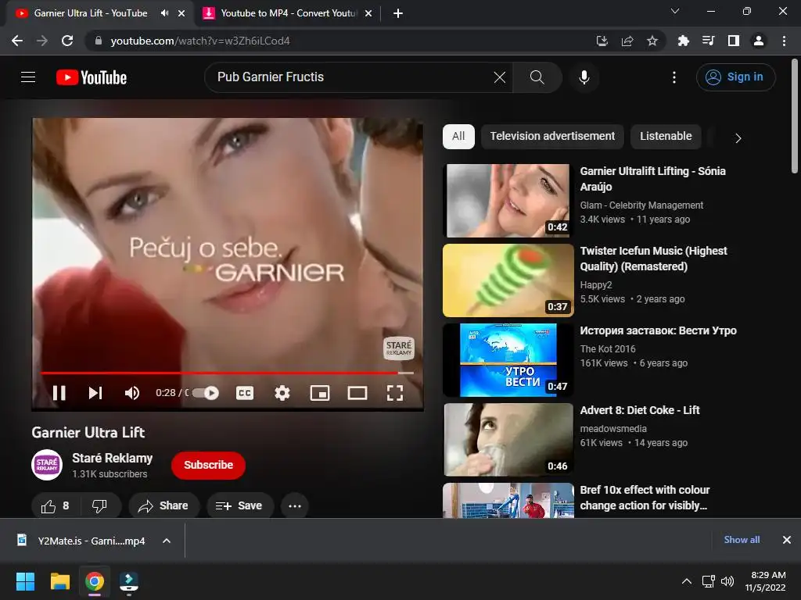Image resolution: width=801 pixels, height=600 pixels.
Task: Click the Sign in button
Action: (735, 77)
